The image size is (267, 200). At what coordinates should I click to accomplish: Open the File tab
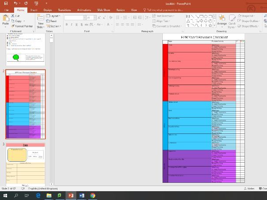(x=7, y=10)
